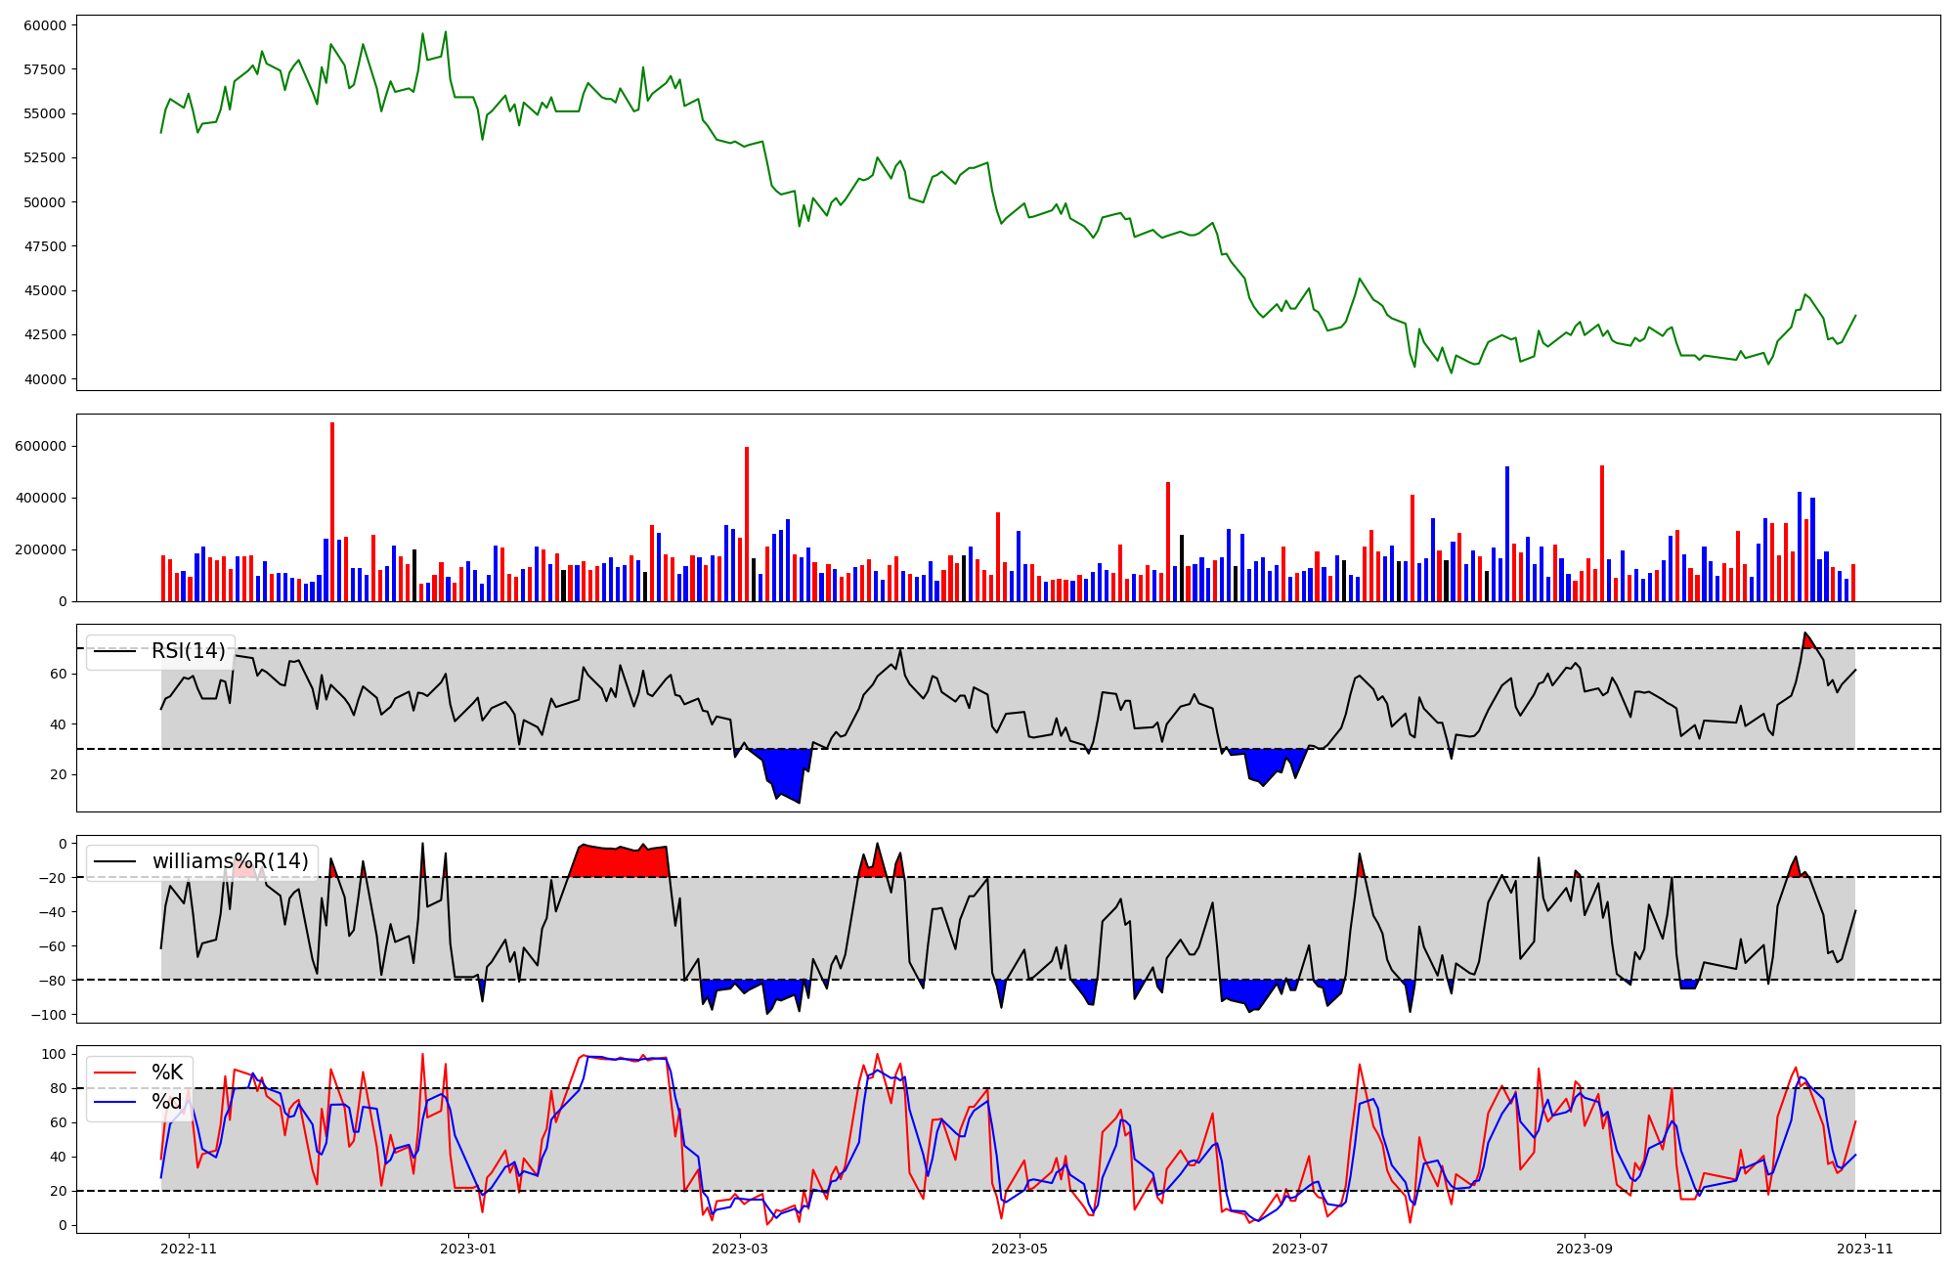Click the tallest blue volume bar
Viewport: 1955px width, 1271px height.
(x=1507, y=533)
